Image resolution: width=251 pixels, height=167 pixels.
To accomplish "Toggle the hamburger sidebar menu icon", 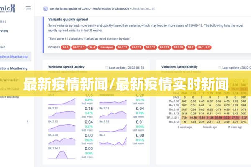I will 28,8.
